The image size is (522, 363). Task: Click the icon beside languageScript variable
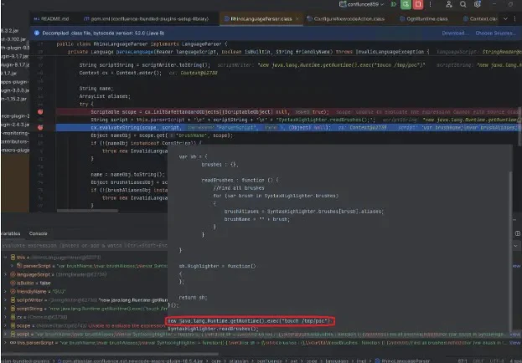pos(12,274)
